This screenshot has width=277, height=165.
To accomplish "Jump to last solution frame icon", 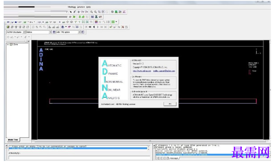I will point(105,27).
